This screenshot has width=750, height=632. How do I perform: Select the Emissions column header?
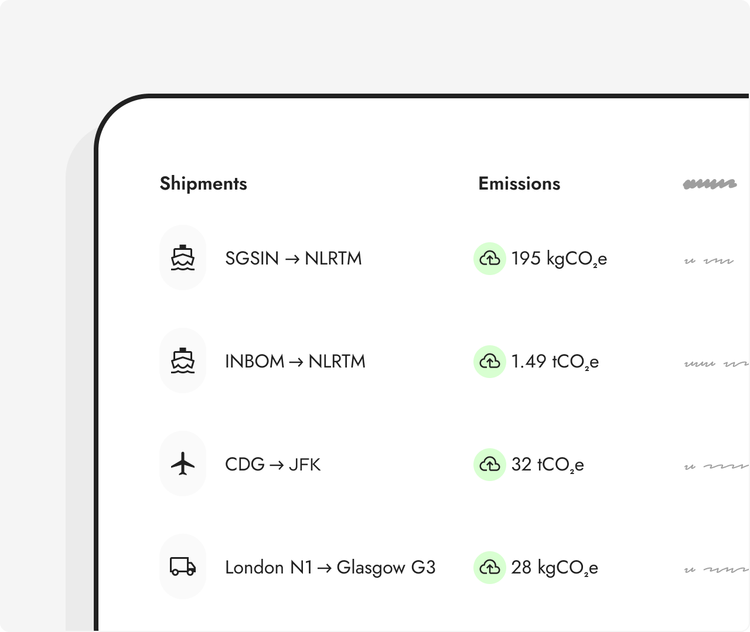pyautogui.click(x=519, y=183)
